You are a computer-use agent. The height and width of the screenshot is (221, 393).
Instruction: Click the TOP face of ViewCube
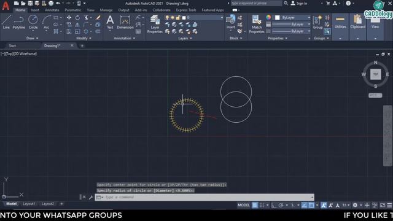(375, 74)
